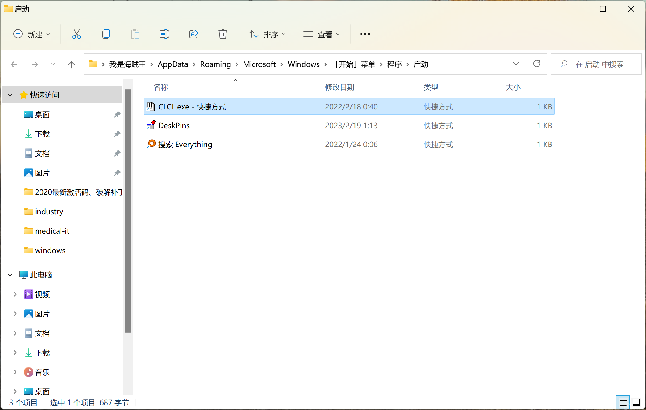Click the Microsoft breadcrumb segment
This screenshot has width=646, height=410.
(259, 64)
